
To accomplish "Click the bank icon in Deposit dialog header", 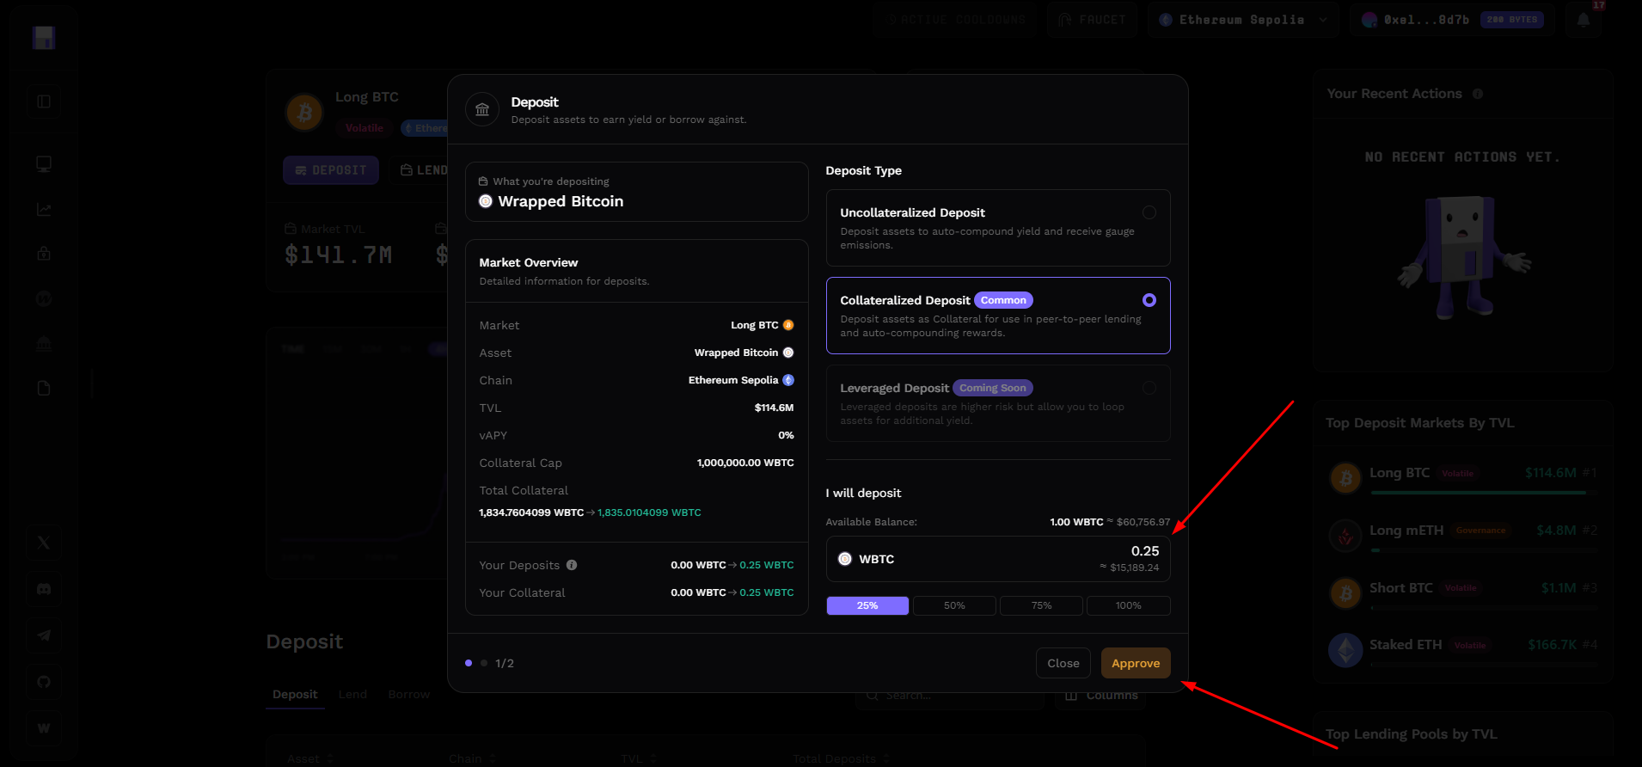I will (482, 109).
